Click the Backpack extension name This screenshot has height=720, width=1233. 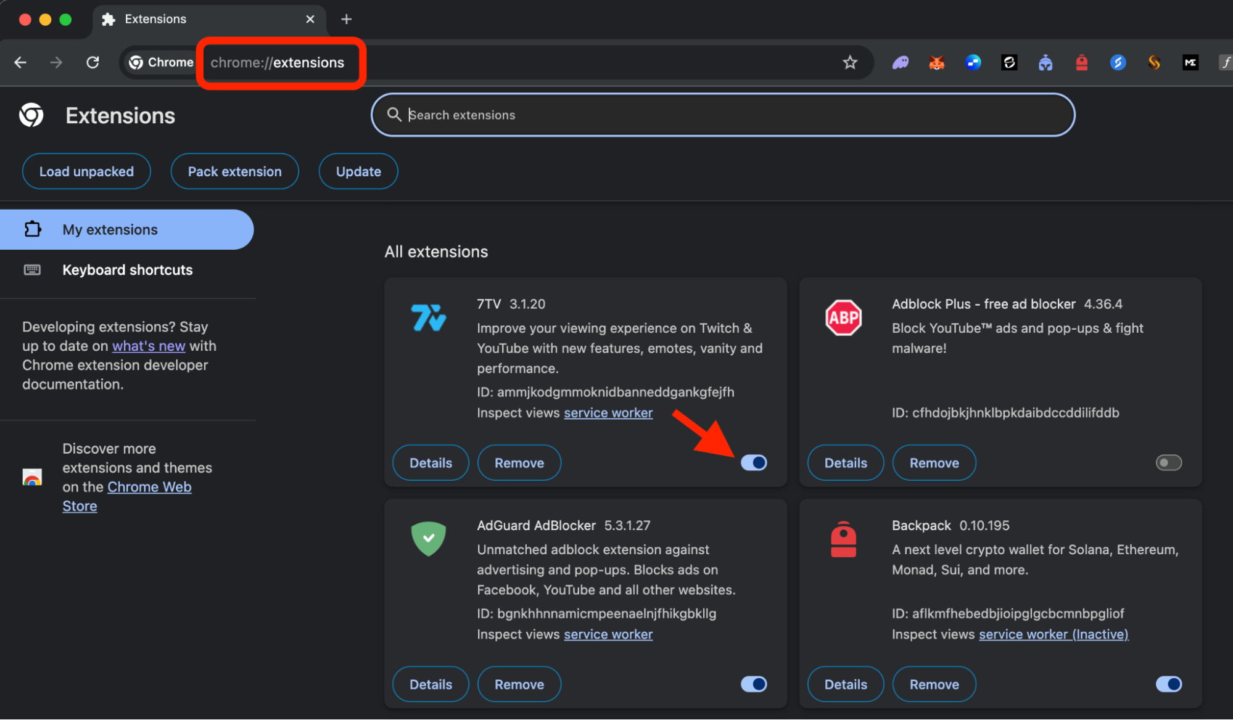(922, 525)
